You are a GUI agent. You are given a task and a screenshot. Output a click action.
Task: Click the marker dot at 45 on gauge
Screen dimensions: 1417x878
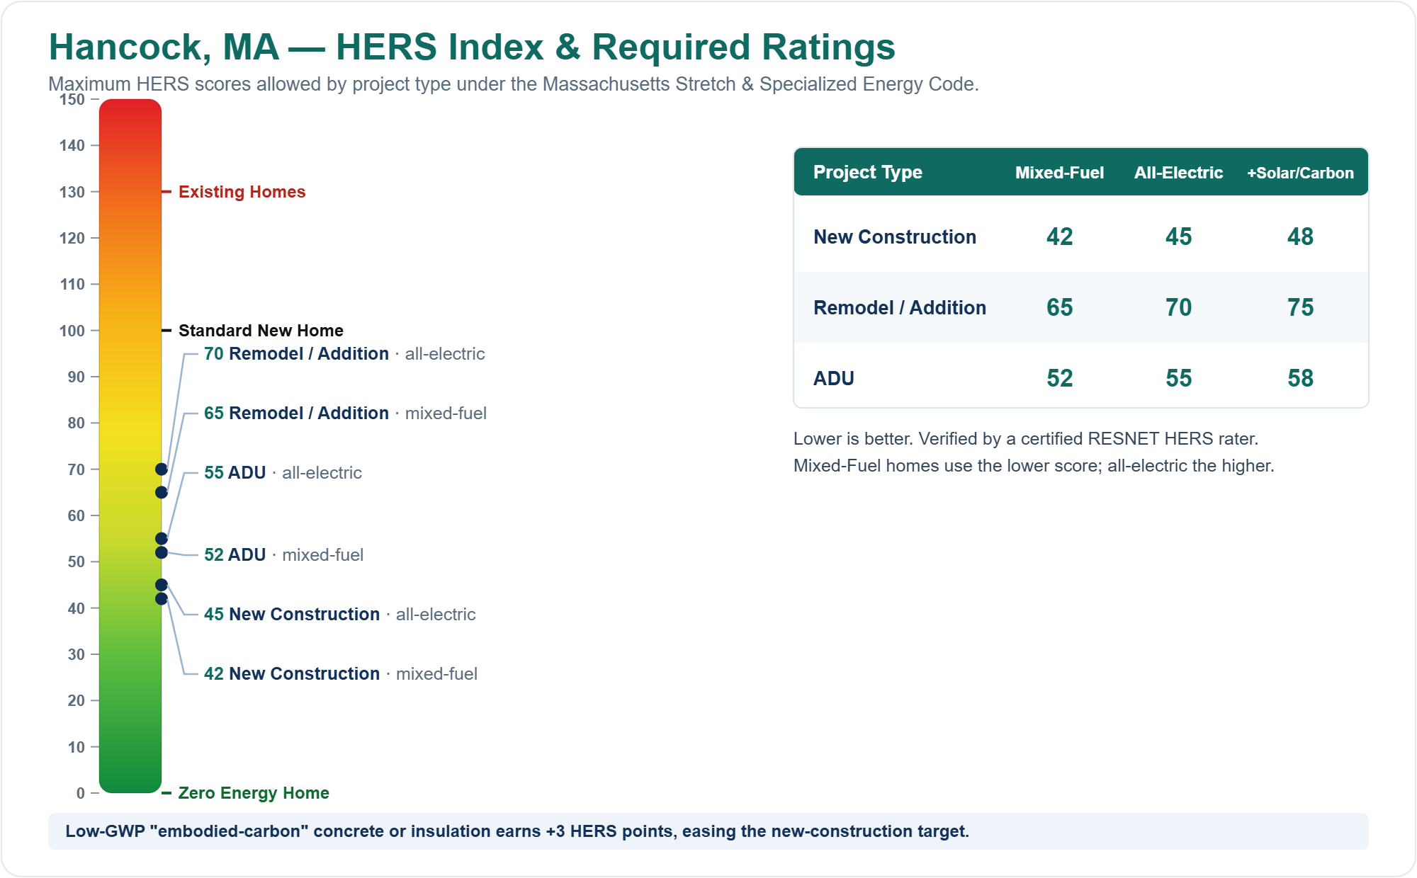click(162, 585)
